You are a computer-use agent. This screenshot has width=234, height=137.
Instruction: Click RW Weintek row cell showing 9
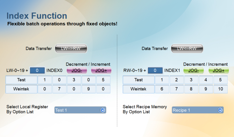tap(206, 89)
